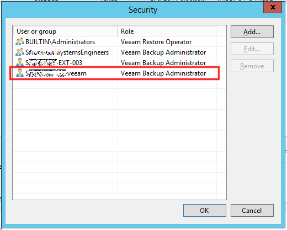Click the Edit button

point(252,49)
